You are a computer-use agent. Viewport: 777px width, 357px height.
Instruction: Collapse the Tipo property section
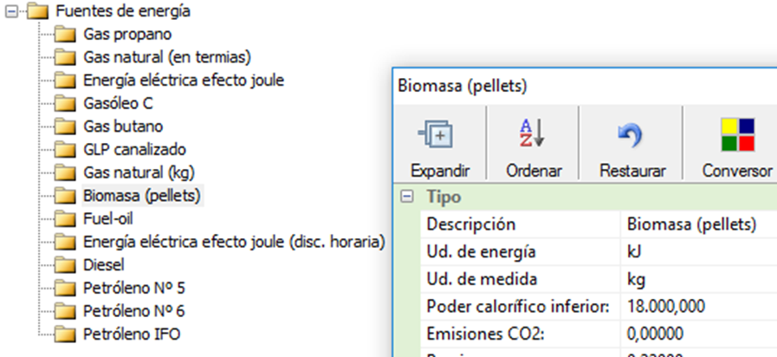click(407, 197)
